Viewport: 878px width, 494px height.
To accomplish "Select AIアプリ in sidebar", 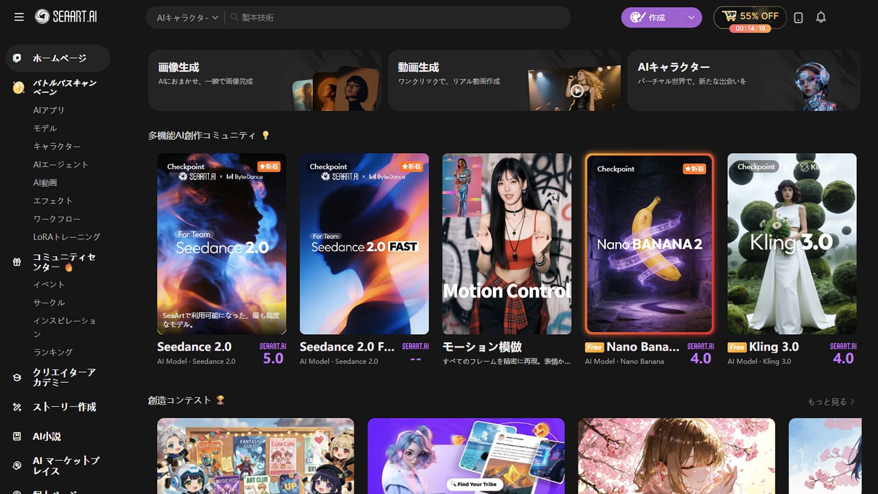I will coord(49,110).
